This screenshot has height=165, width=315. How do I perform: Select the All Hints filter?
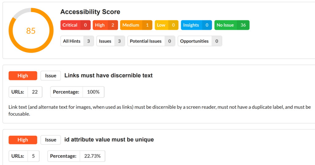click(77, 41)
